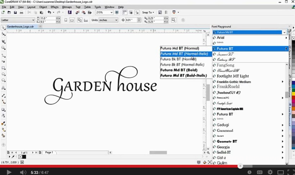Play the video
The width and height of the screenshot is (295, 175).
click(9, 172)
